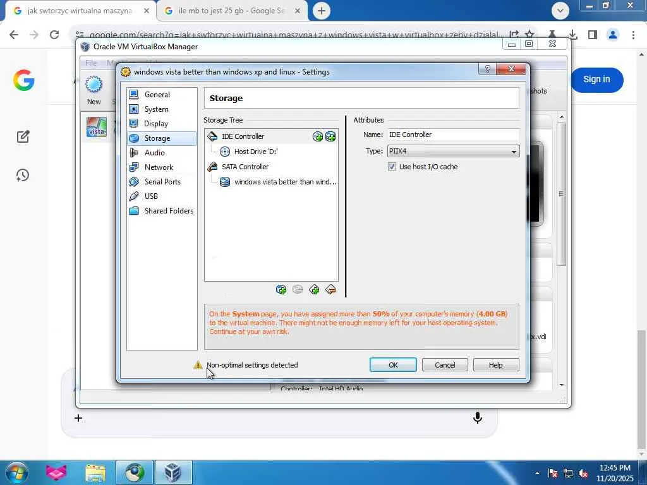Click New machine icon in VirtualBox Manager
The image size is (647, 485).
pyautogui.click(x=94, y=91)
